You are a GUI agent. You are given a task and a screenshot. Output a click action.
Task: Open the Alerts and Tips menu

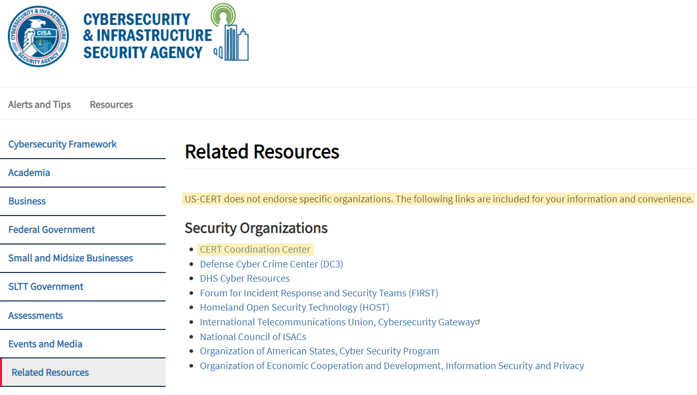40,105
